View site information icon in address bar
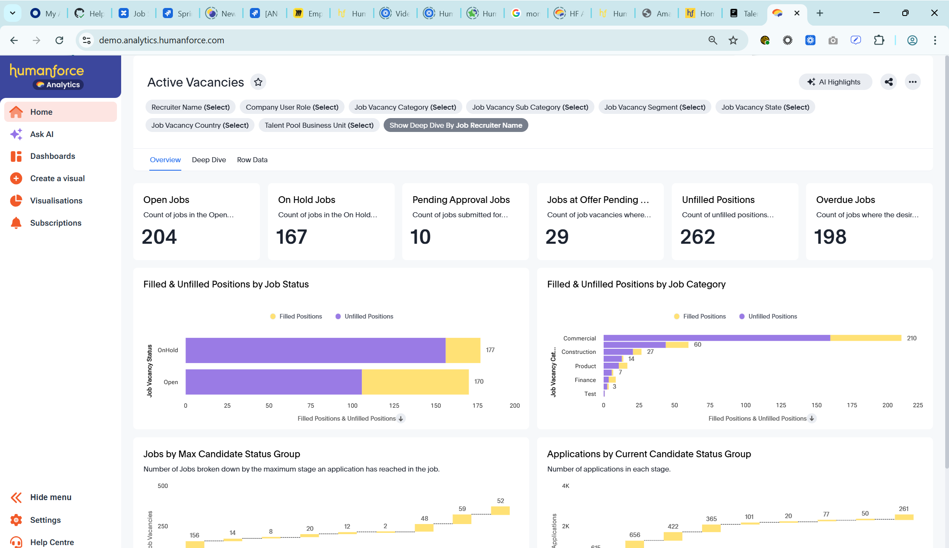Screen dimensions: 949x548 pos(87,40)
